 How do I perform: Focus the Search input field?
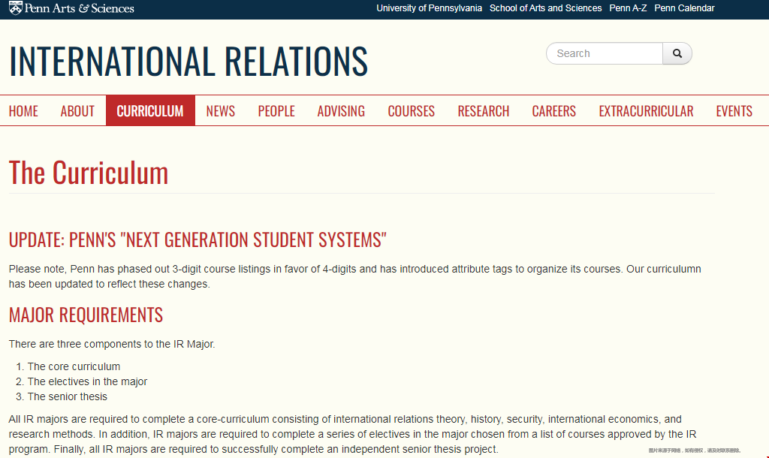[x=605, y=53]
